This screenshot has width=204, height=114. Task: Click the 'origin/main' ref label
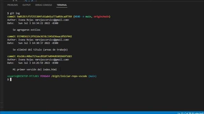101,16
